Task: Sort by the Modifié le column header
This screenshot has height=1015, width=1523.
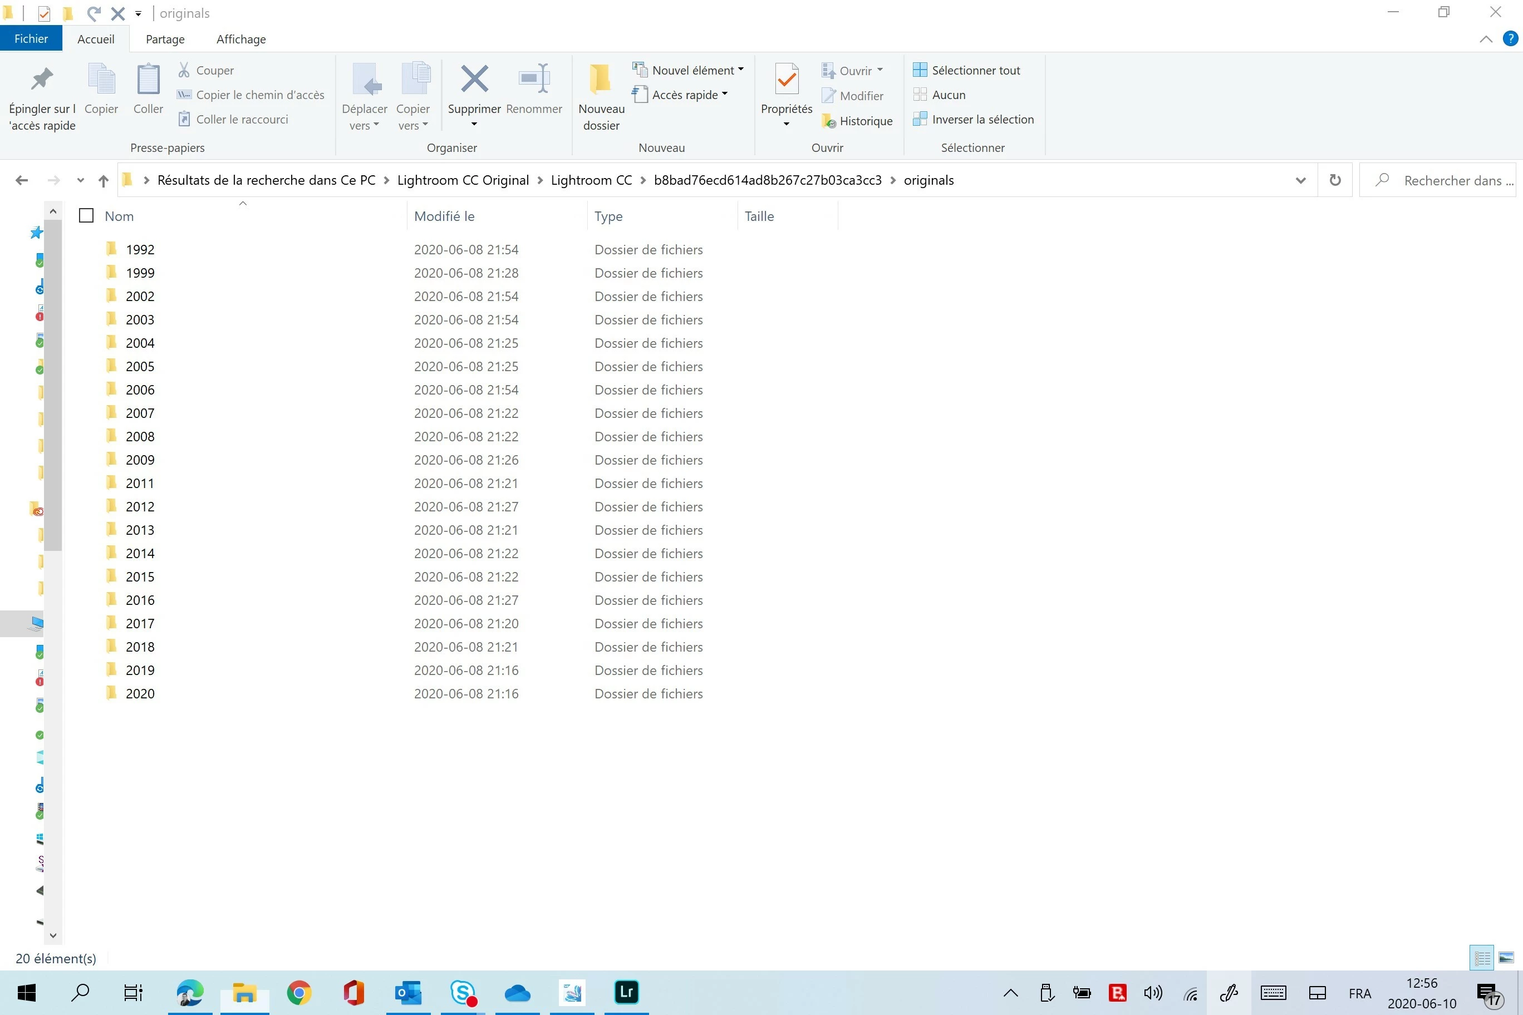Action: pyautogui.click(x=444, y=216)
